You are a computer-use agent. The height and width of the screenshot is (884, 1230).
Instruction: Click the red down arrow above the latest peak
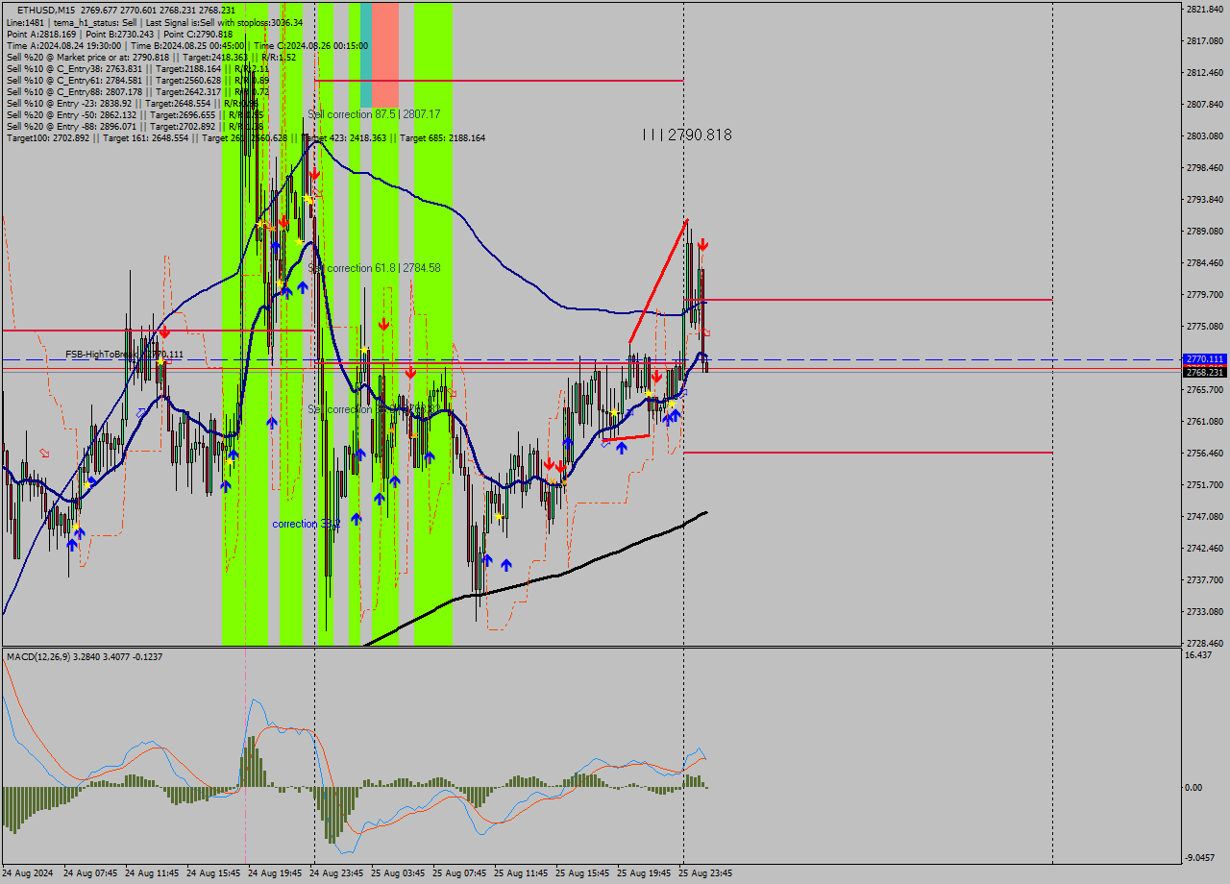[703, 246]
